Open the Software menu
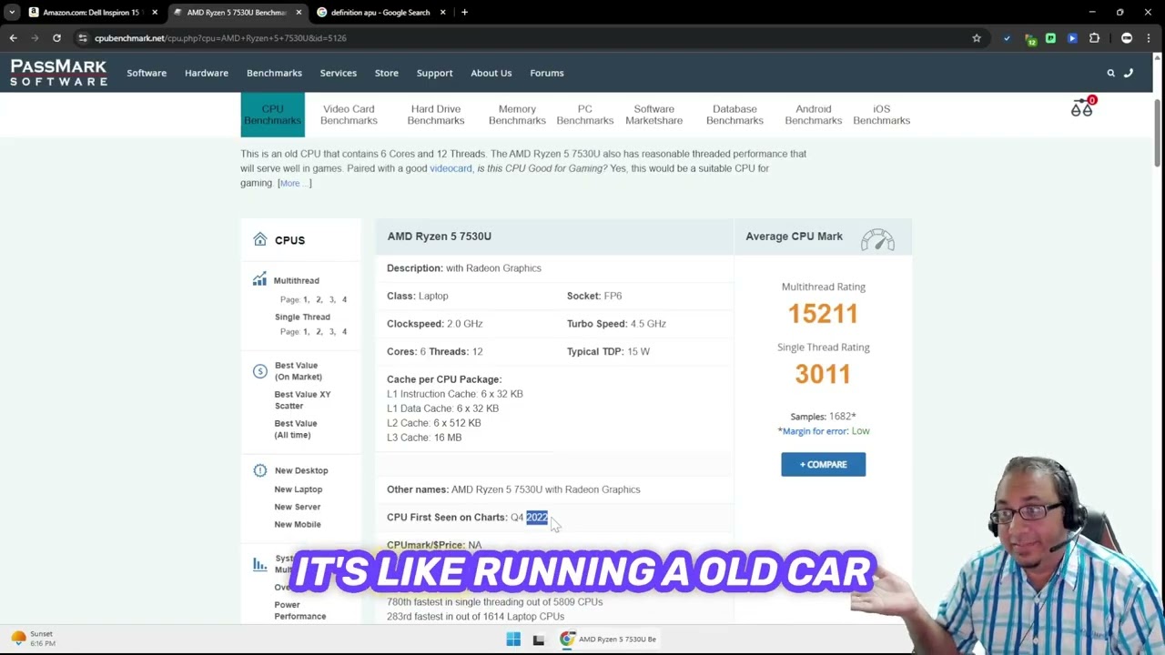Image resolution: width=1165 pixels, height=655 pixels. point(147,73)
